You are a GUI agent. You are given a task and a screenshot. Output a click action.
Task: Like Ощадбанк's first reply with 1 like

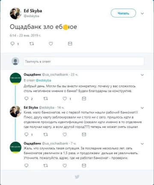coord(65,98)
